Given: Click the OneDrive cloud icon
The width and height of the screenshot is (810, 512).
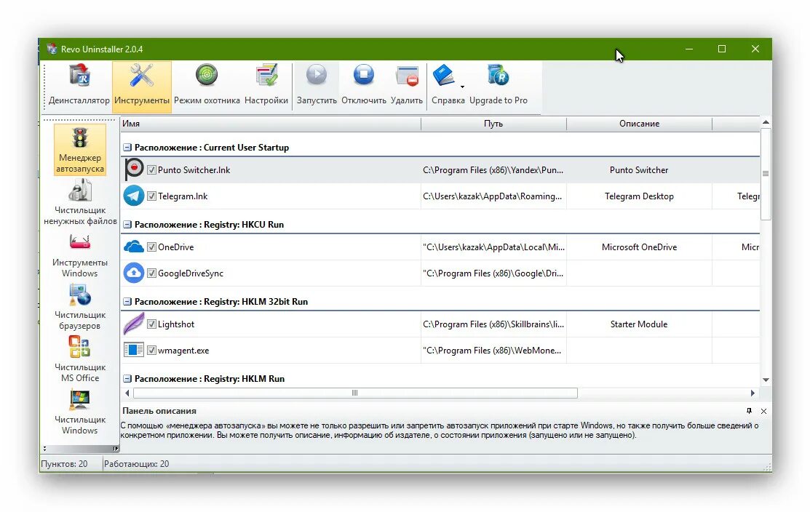Looking at the screenshot, I should click(x=134, y=247).
